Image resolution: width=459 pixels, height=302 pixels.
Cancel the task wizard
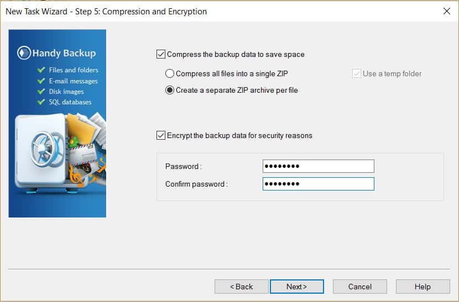coord(360,287)
